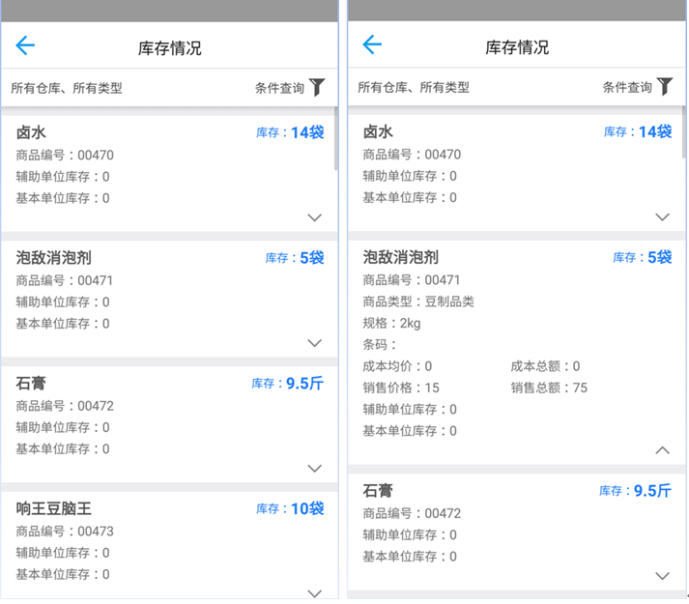Select 所有仓库、所有类型 filter in left screen
The image size is (689, 604).
tap(67, 88)
